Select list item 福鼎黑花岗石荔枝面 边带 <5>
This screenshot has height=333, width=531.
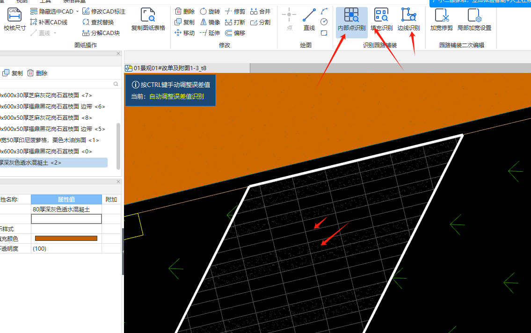(x=54, y=129)
